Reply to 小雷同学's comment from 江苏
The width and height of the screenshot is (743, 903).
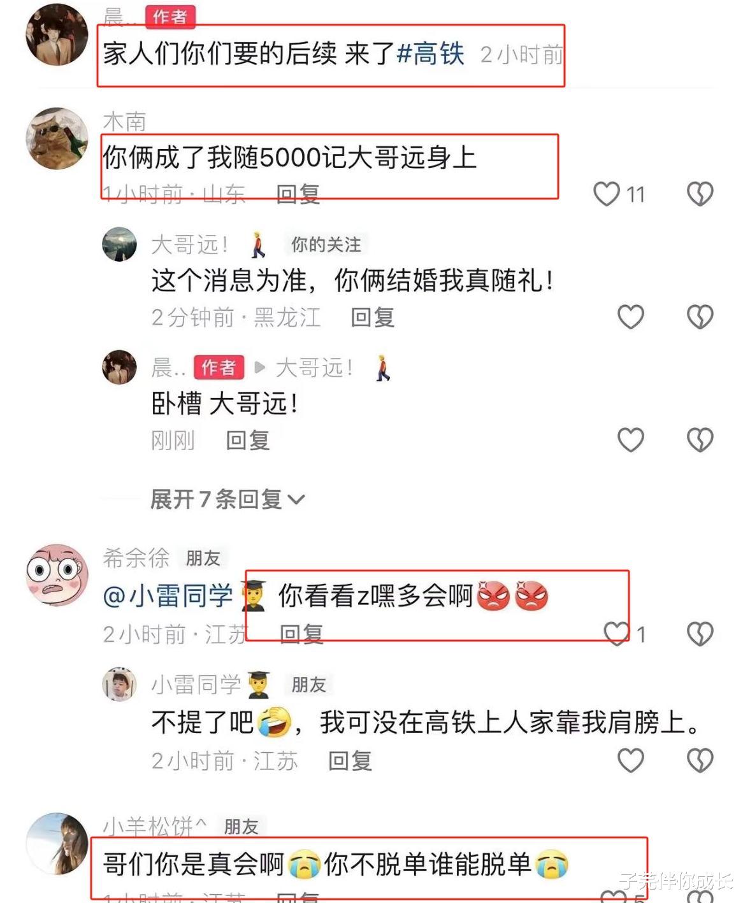click(350, 761)
